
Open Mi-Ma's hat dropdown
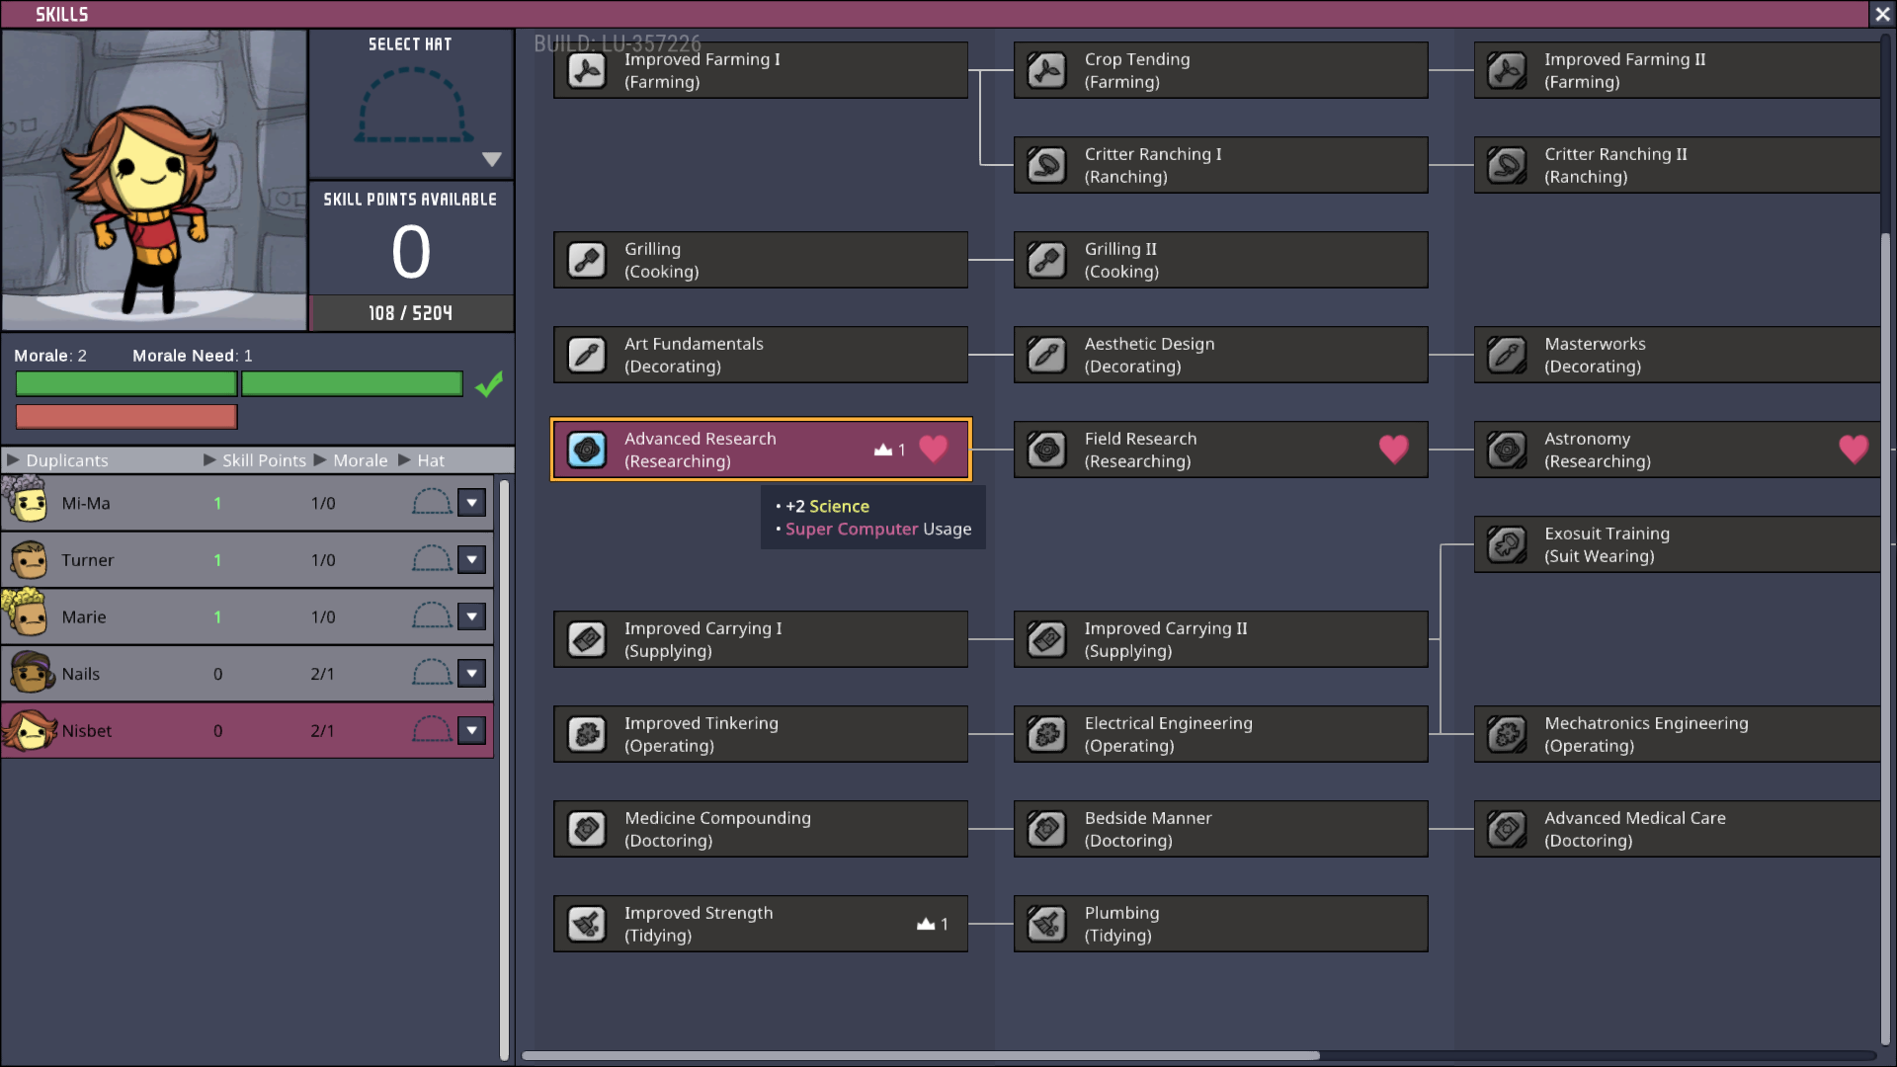click(x=472, y=503)
